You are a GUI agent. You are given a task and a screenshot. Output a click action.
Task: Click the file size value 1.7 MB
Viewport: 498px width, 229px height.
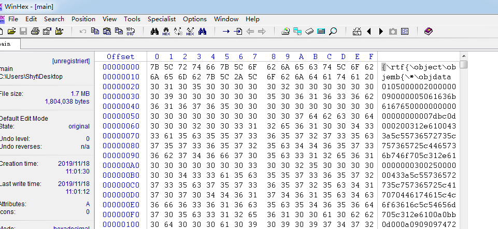click(x=80, y=94)
